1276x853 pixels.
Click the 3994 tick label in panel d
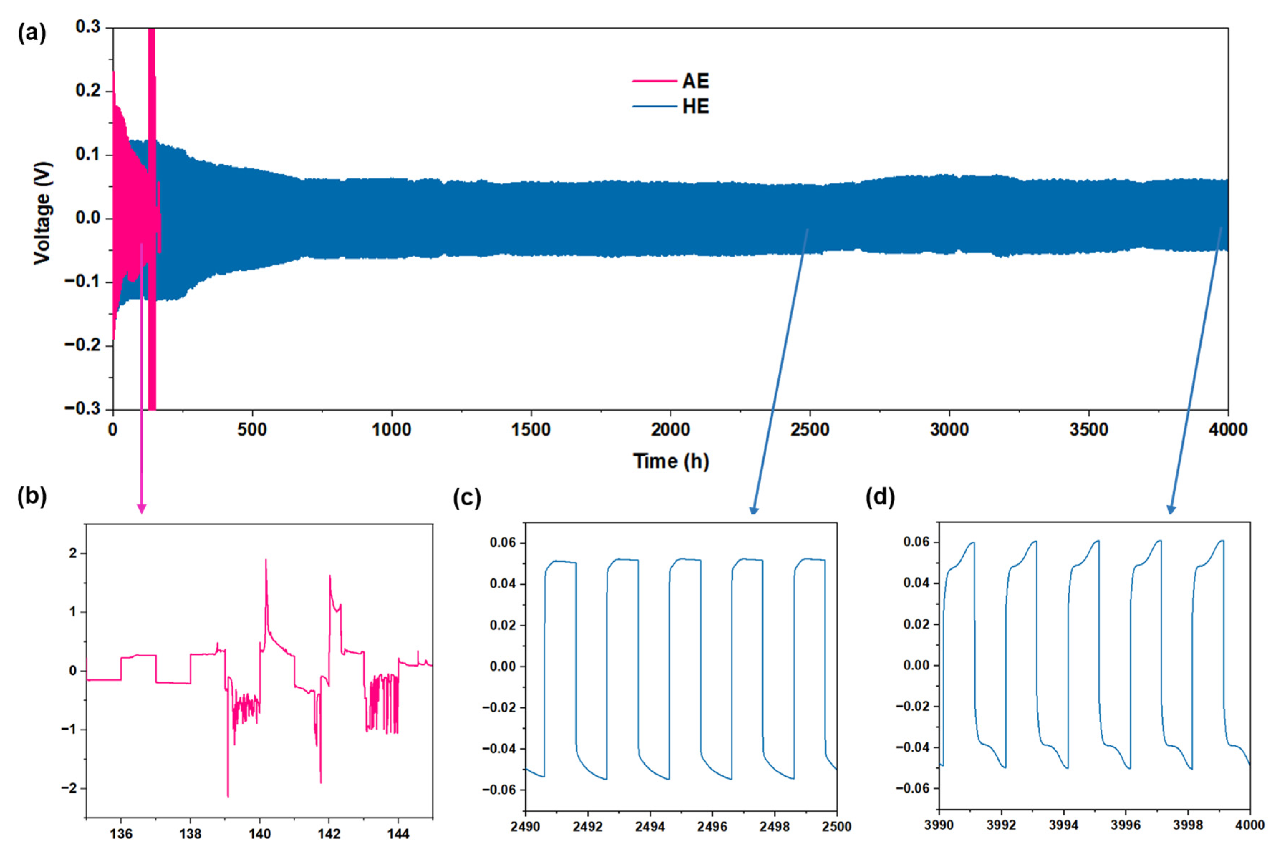[x=1063, y=825]
